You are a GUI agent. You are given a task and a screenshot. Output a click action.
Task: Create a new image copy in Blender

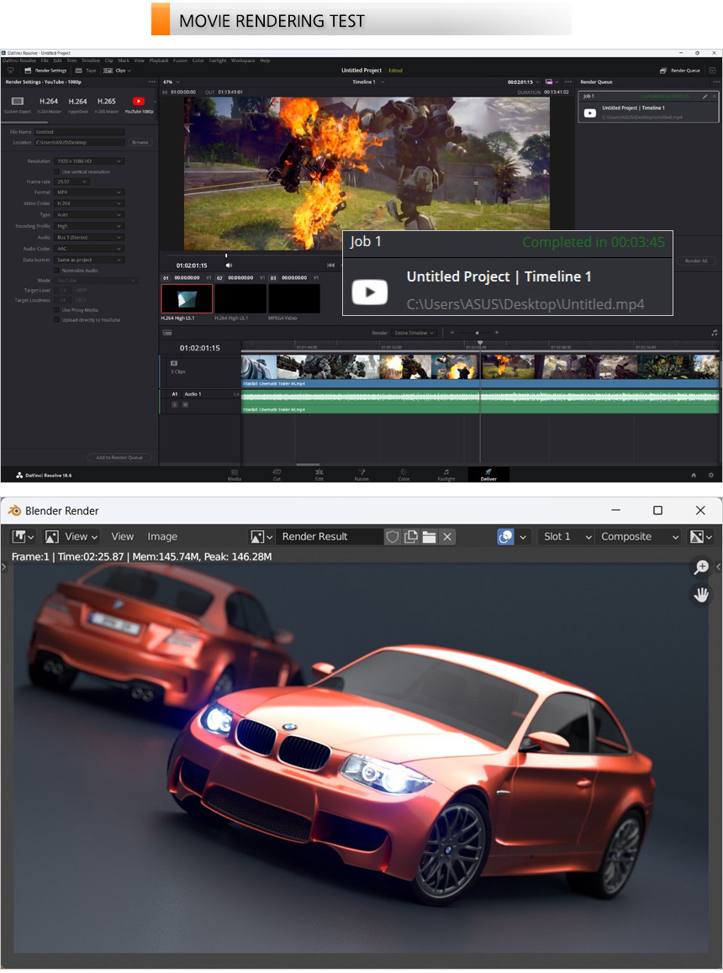[x=410, y=537]
